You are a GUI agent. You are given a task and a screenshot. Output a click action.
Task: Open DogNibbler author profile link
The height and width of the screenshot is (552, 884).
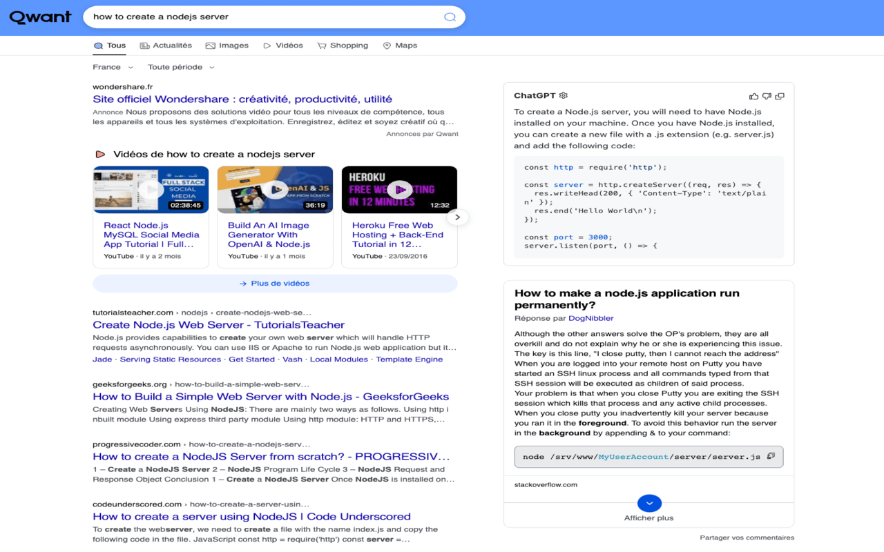(x=590, y=319)
